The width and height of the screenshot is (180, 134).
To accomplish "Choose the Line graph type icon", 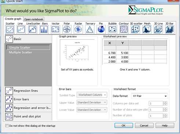I will click(21, 29).
